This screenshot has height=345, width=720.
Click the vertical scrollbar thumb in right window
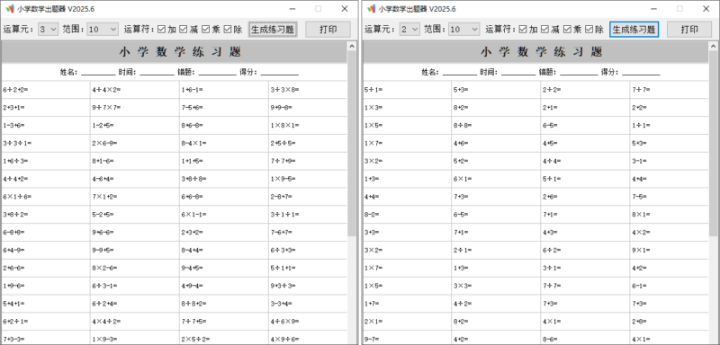click(x=713, y=143)
